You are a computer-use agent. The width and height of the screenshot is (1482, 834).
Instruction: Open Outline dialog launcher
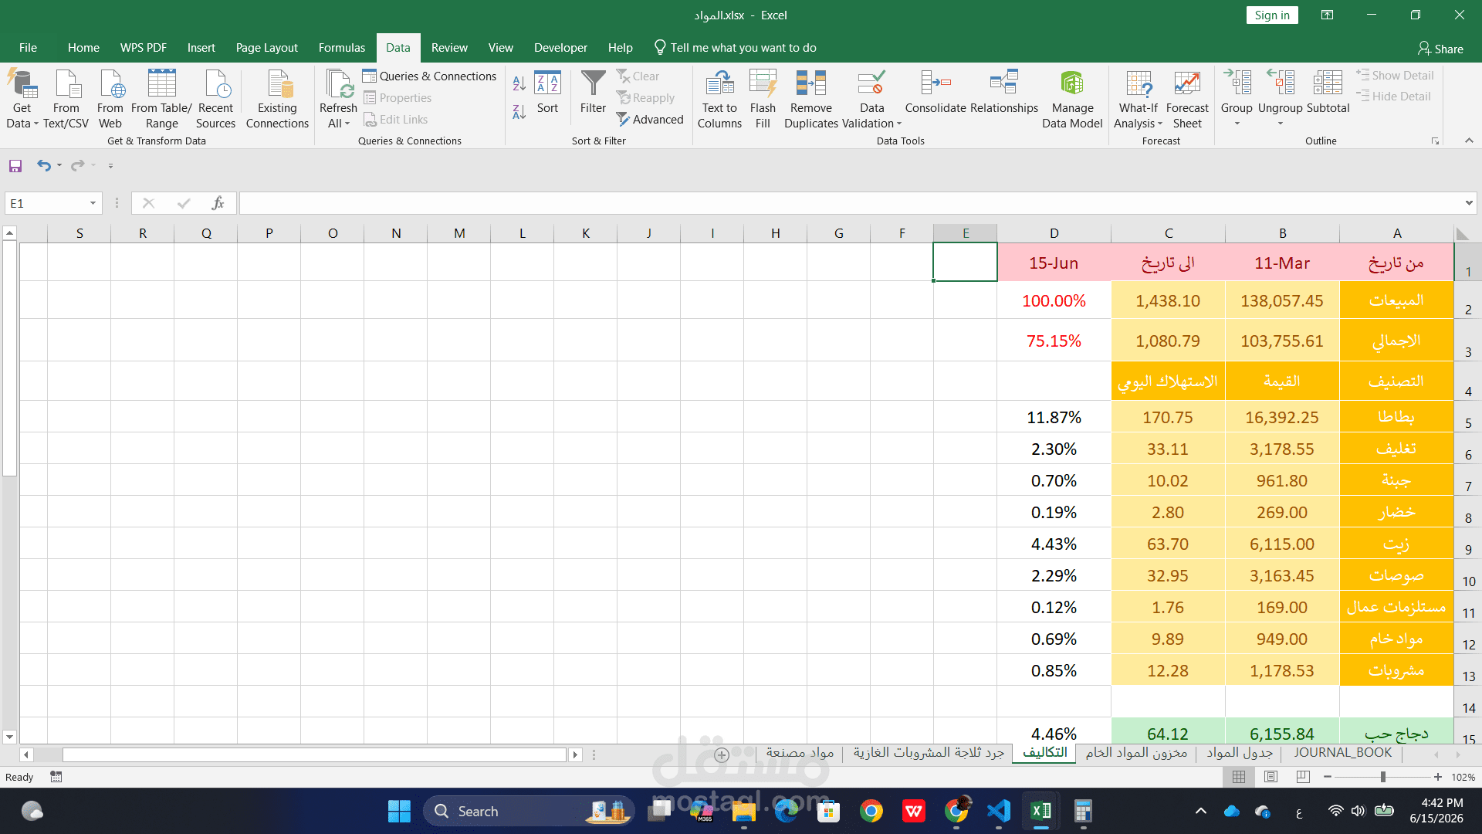tap(1436, 141)
